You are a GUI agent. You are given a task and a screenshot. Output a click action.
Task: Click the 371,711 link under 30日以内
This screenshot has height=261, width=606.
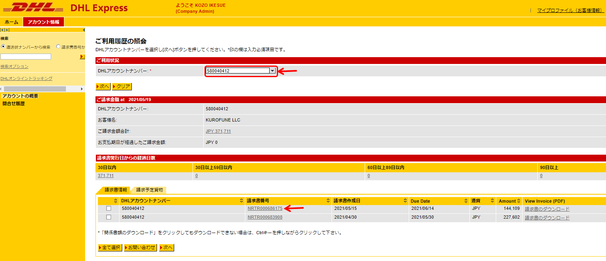pyautogui.click(x=106, y=175)
